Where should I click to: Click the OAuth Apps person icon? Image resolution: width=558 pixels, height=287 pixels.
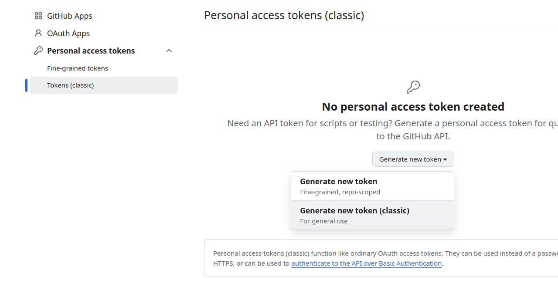[38, 34]
